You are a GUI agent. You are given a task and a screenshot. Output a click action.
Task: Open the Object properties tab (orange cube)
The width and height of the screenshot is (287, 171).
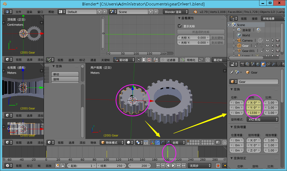pyautogui.click(x=263, y=64)
